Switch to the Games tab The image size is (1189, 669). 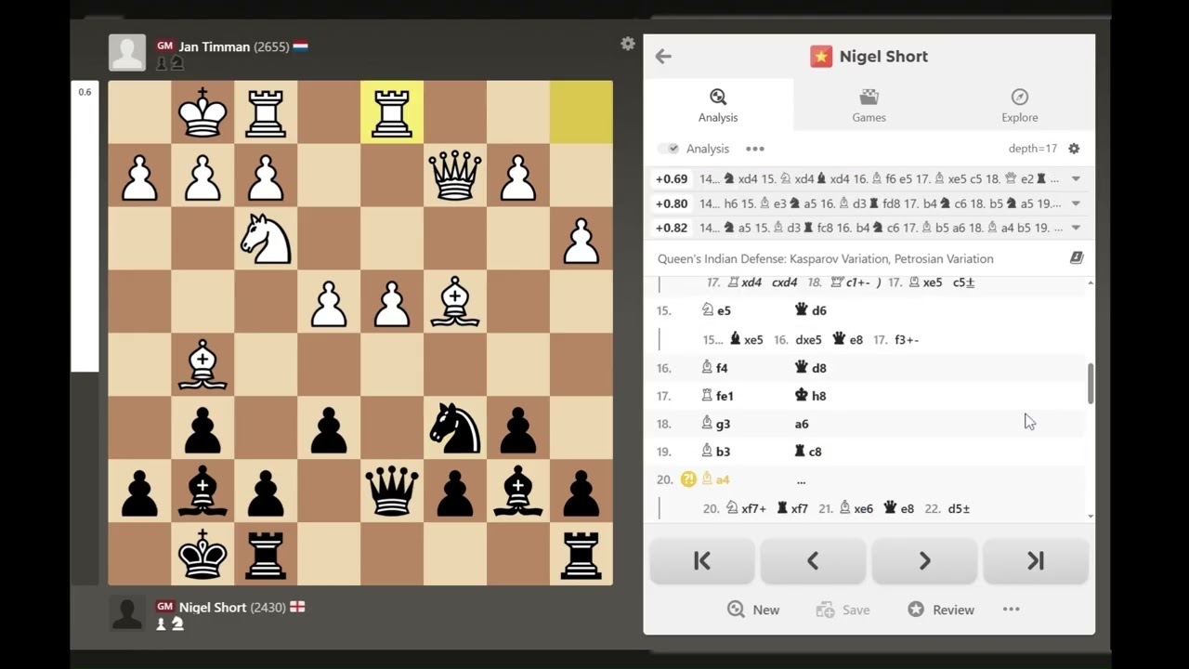tap(869, 106)
